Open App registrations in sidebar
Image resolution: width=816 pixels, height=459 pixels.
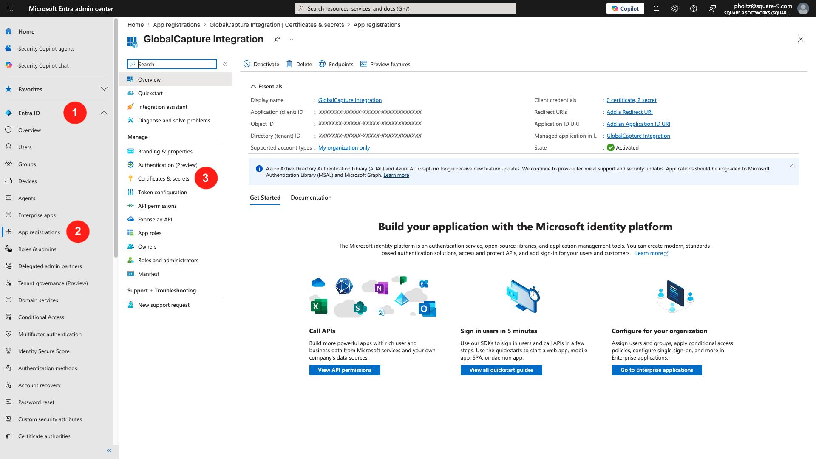(x=39, y=232)
